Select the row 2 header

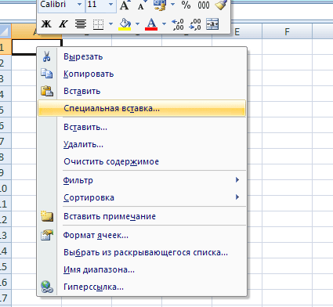tap(5, 63)
